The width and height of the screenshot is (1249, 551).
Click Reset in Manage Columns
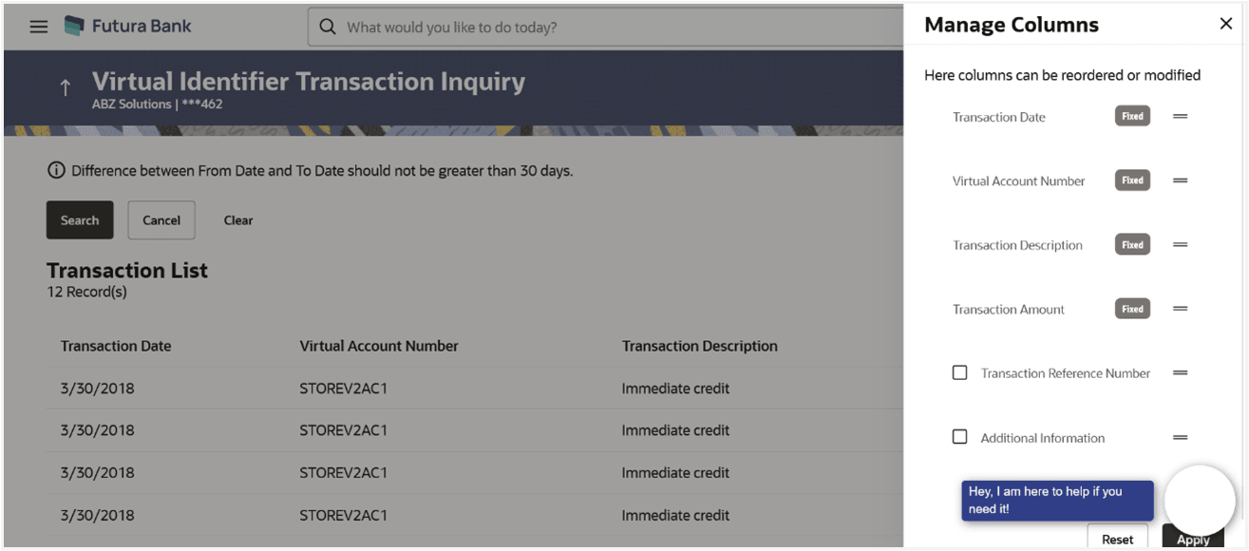(x=1117, y=538)
